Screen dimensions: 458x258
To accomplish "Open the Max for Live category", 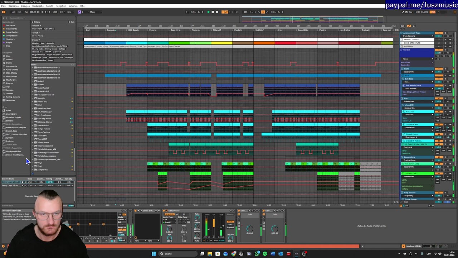I will (x=11, y=80).
